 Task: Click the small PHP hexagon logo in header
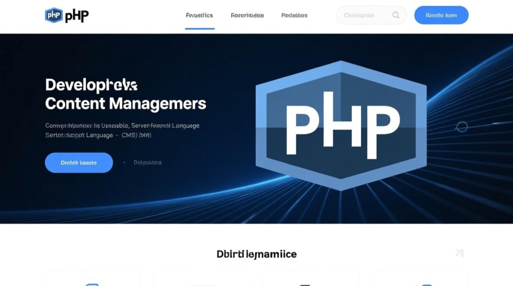(54, 16)
